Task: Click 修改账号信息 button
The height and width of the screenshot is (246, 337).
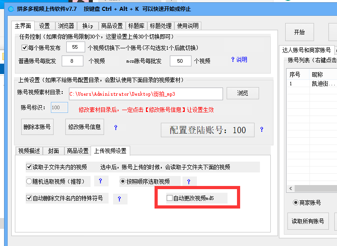Action: click(84, 127)
